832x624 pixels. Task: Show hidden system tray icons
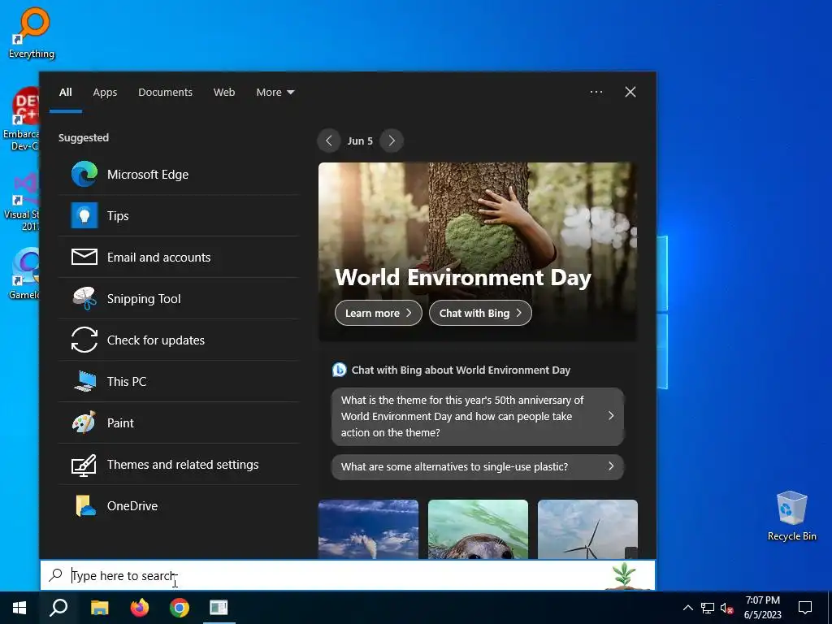coord(687,608)
